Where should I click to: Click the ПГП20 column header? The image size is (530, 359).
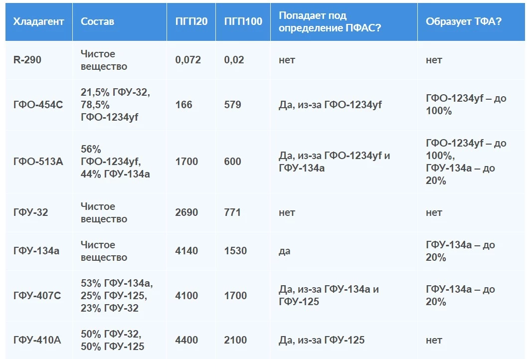pos(191,21)
